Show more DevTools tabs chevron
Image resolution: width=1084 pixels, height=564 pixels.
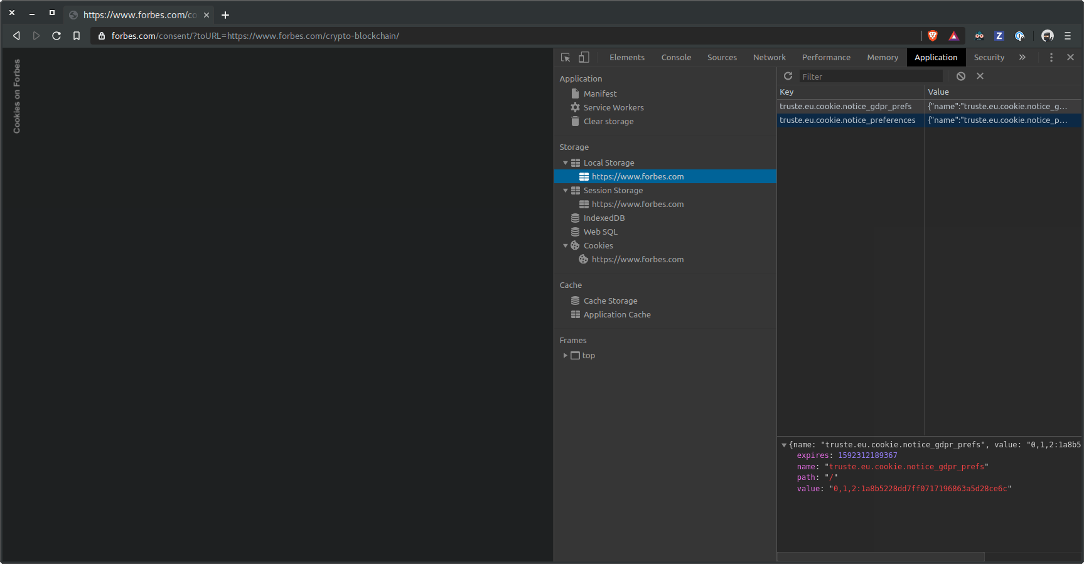coord(1022,57)
